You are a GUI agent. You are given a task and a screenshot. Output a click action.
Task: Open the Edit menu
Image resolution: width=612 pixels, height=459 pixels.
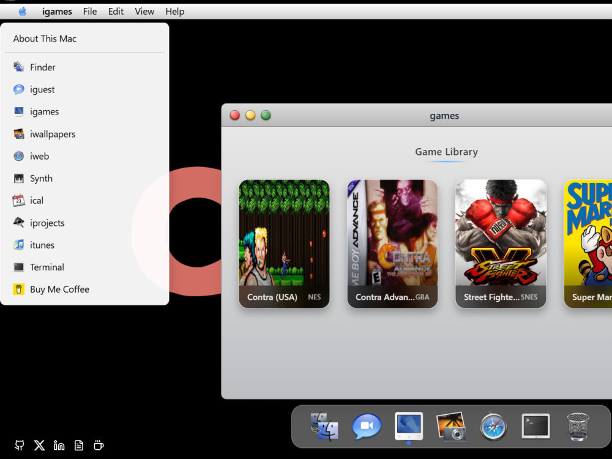[116, 12]
